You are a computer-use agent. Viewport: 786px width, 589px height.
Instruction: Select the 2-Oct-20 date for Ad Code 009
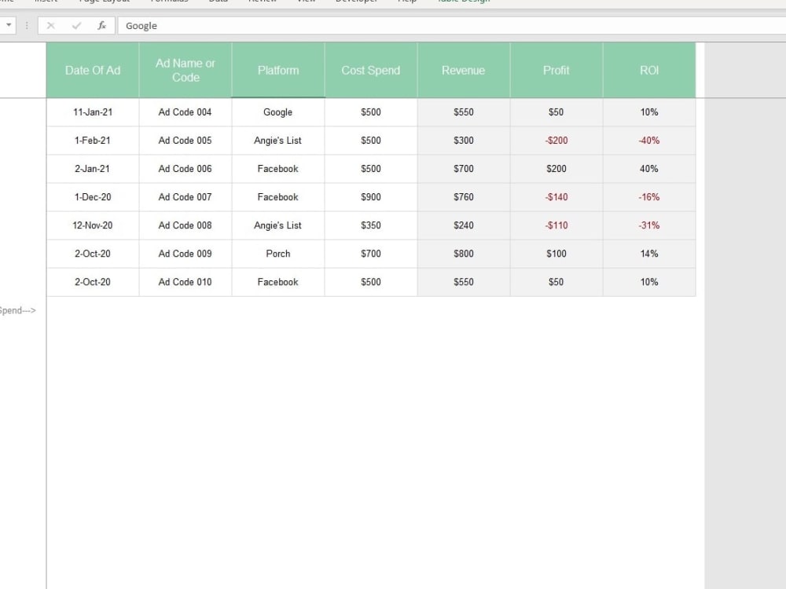93,254
